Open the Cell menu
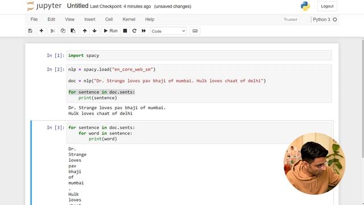This screenshot has height=205, width=364. tap(109, 19)
